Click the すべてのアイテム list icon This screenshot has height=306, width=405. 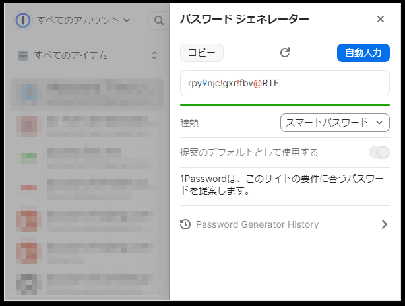pos(23,55)
